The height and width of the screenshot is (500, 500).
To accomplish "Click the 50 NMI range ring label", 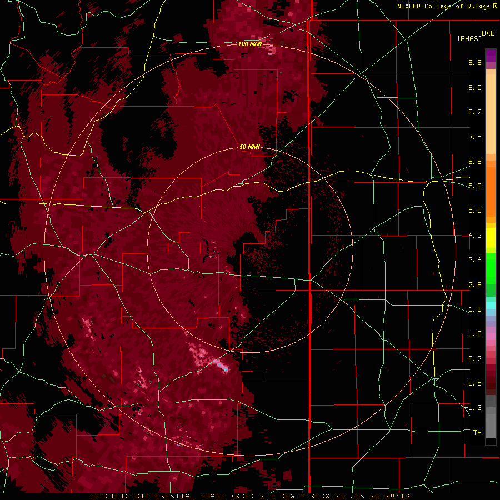I will [x=249, y=147].
